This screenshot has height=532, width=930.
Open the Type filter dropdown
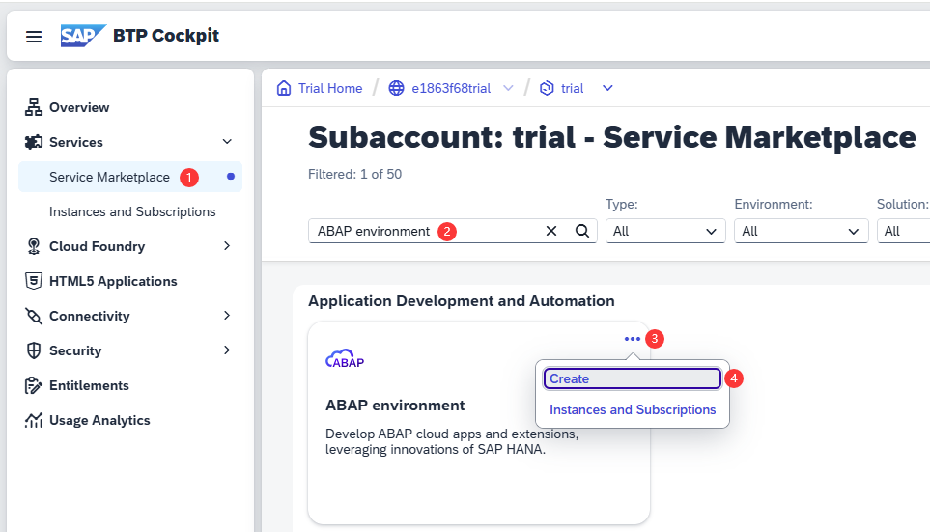click(665, 231)
